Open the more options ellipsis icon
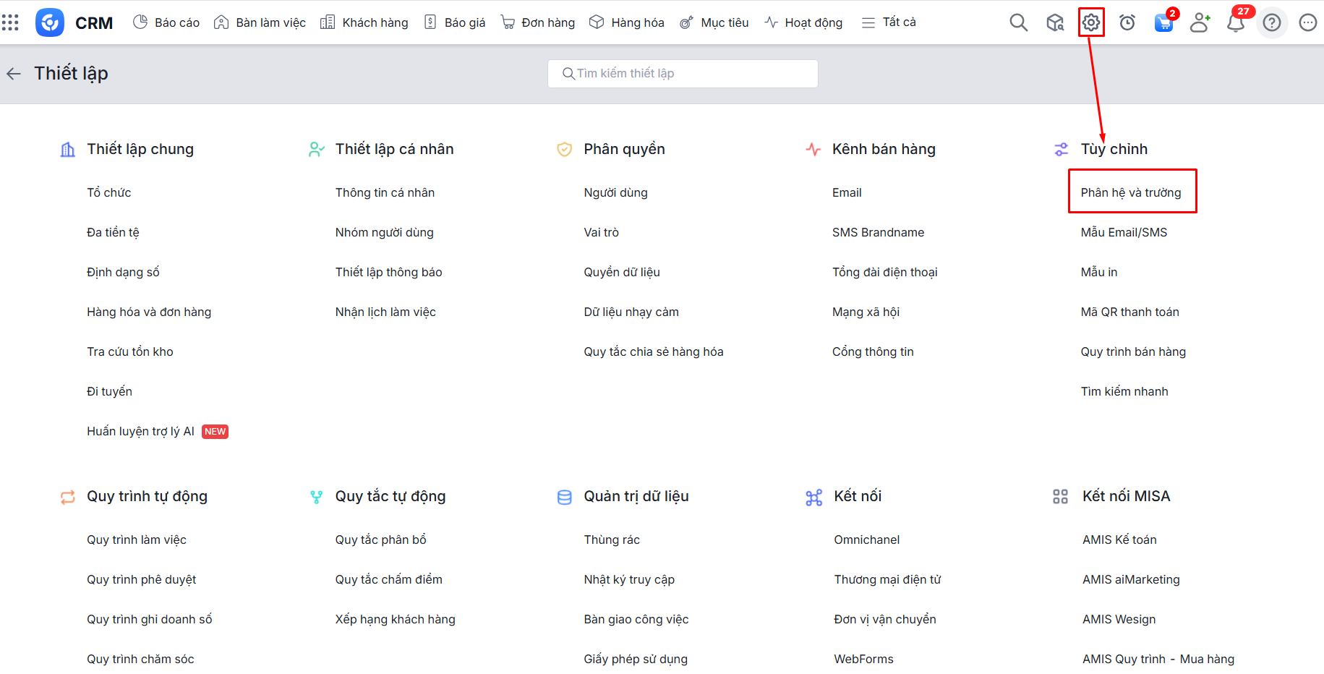 (x=1307, y=22)
